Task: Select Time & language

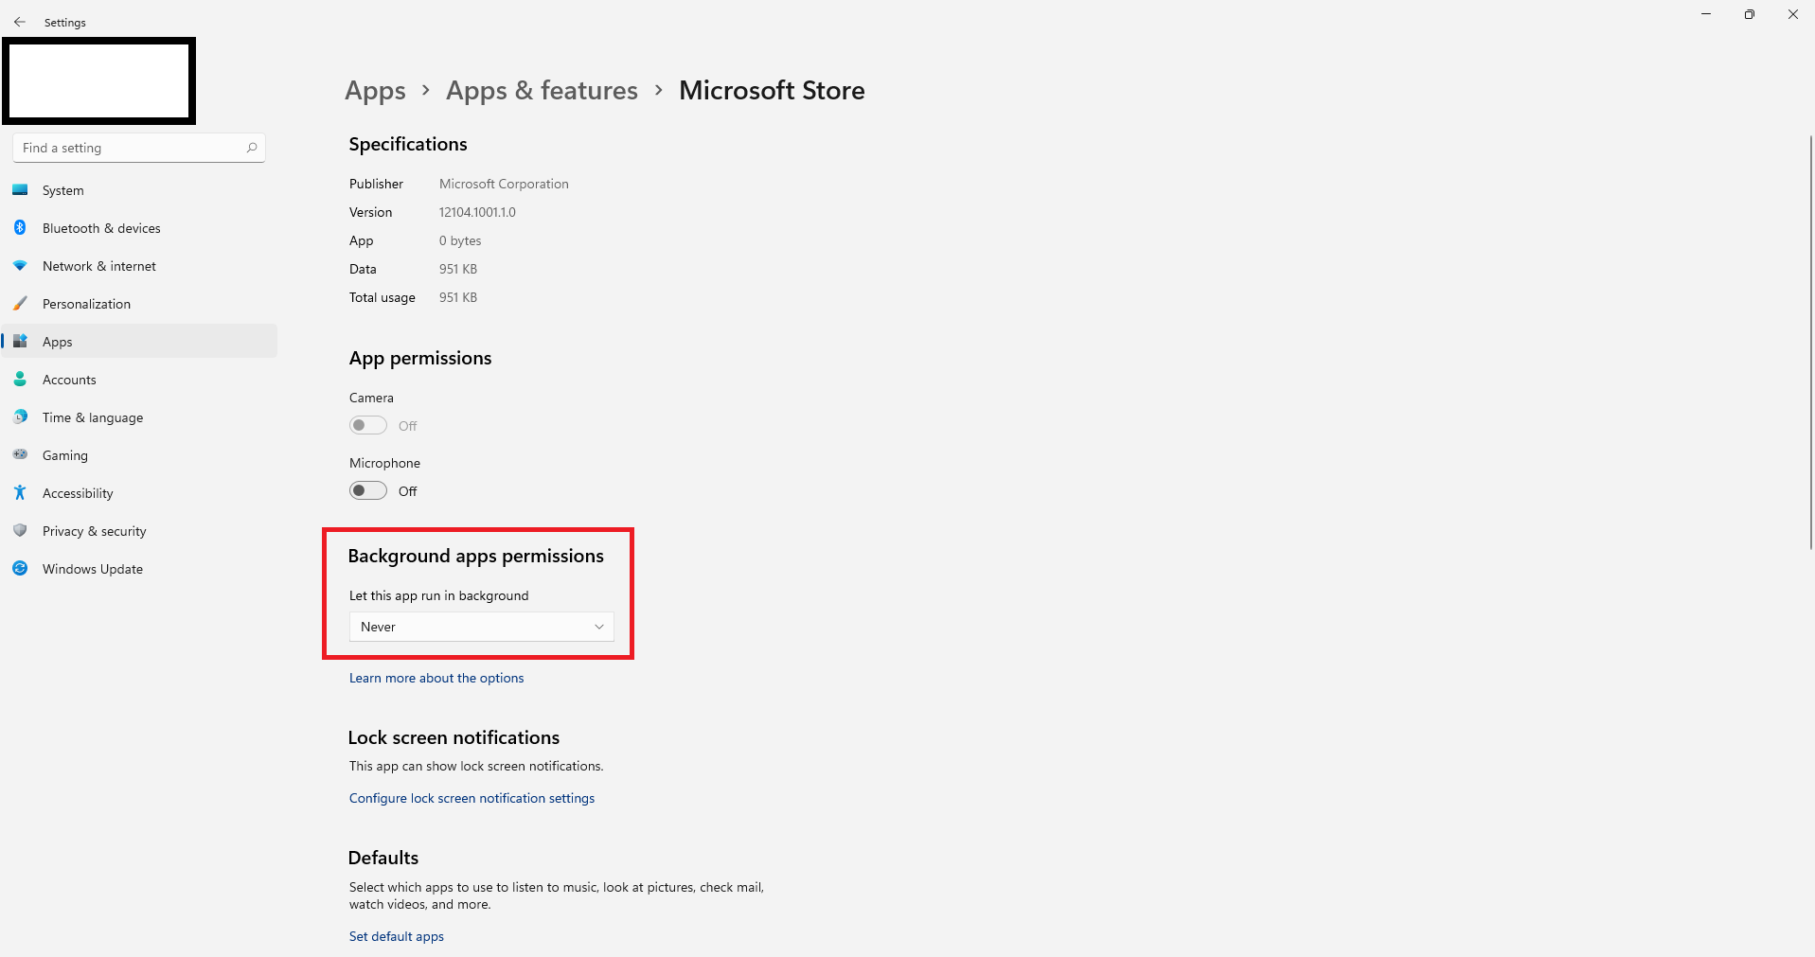Action: [140, 417]
